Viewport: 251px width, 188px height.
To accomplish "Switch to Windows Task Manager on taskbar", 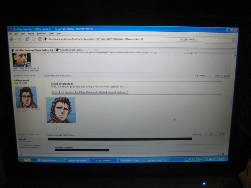I will tap(76, 160).
